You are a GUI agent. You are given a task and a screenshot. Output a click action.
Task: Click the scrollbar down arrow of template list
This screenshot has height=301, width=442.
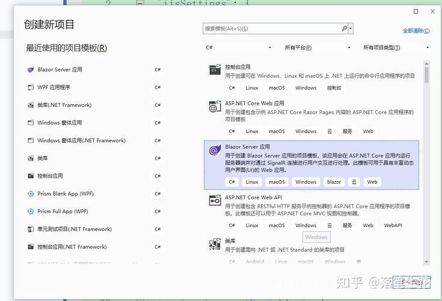426,262
